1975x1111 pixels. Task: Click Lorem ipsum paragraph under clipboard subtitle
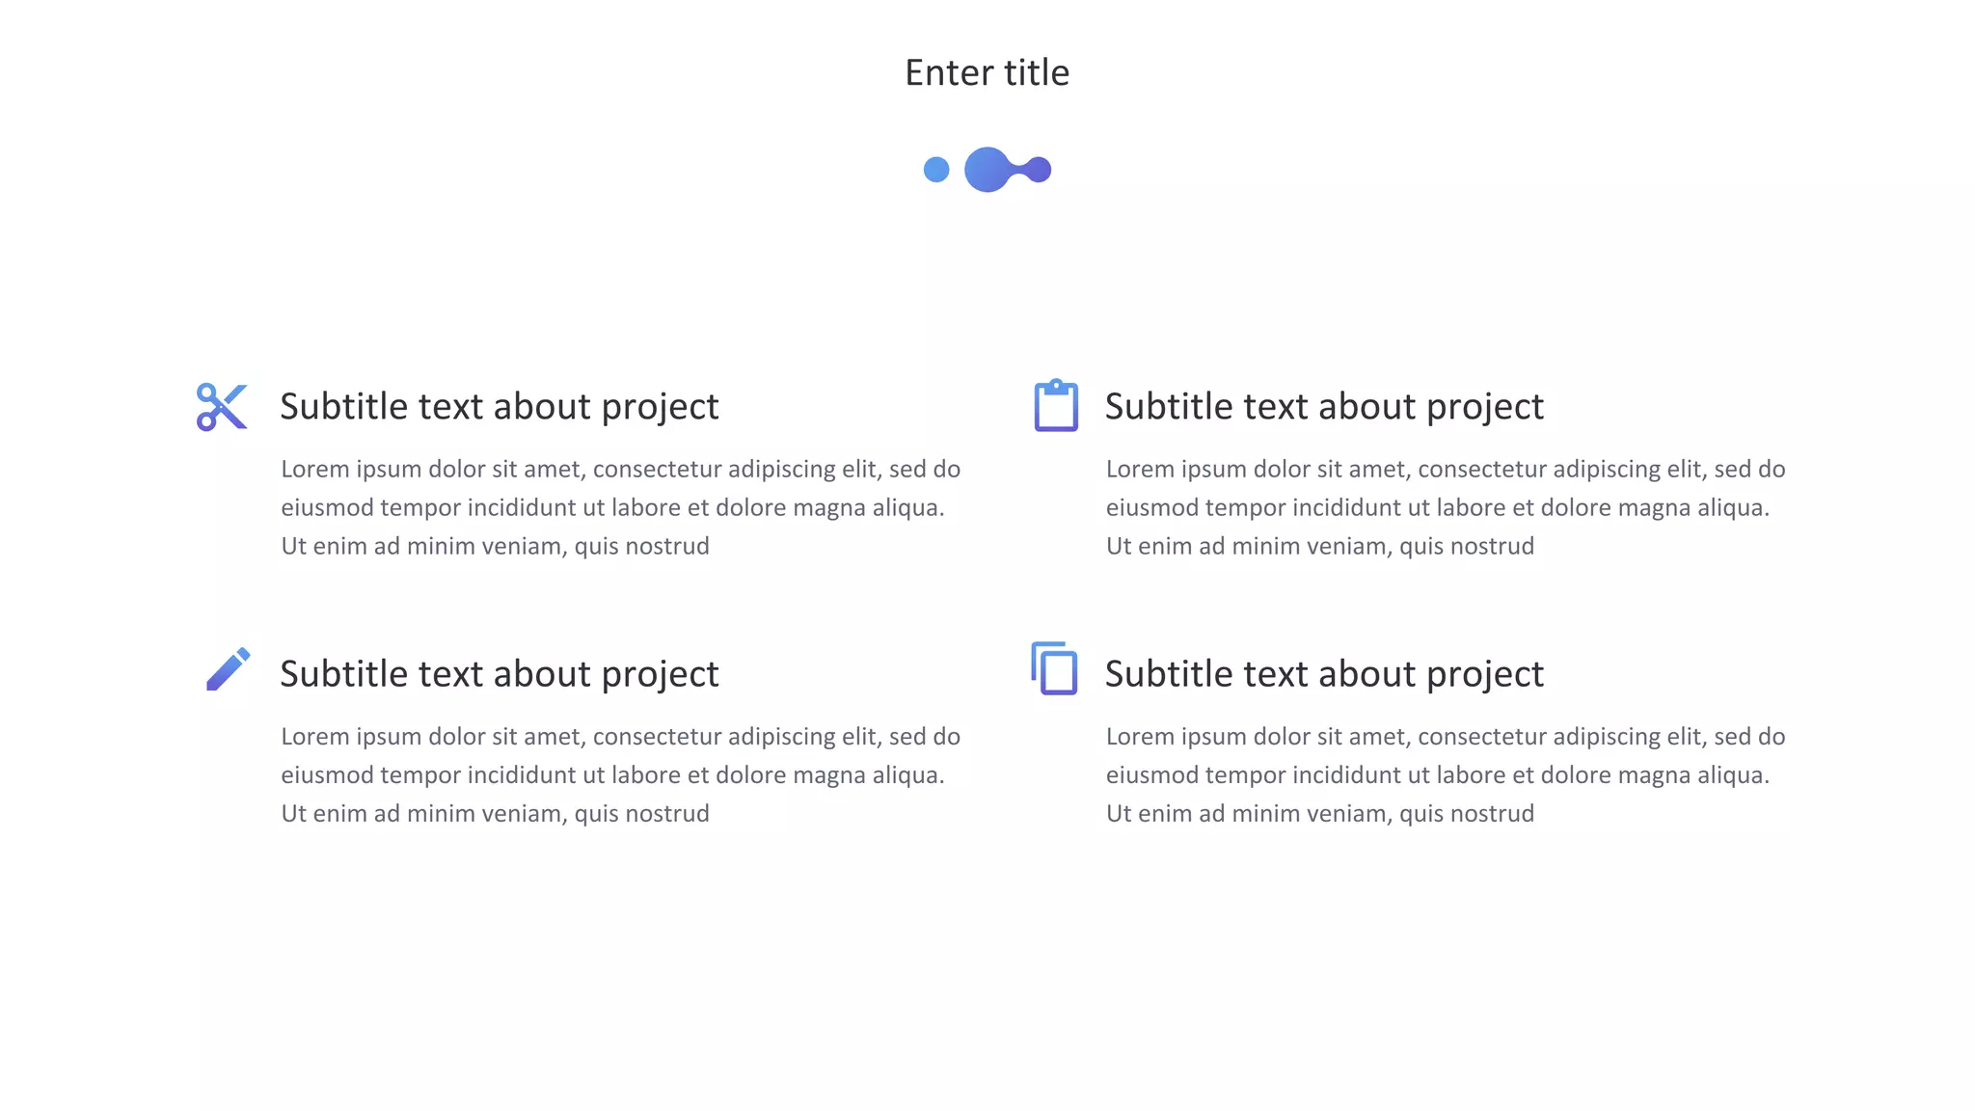1446,507
